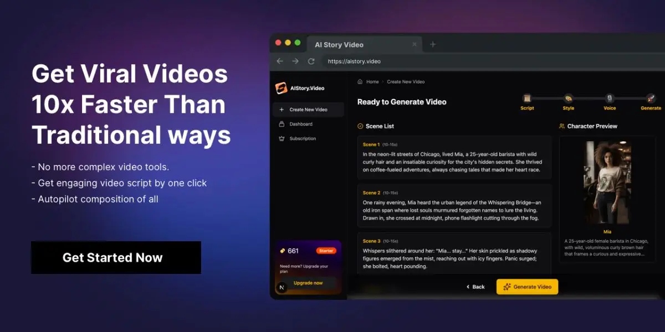Click the 'Scene List' heading text
The width and height of the screenshot is (665, 332).
point(380,126)
